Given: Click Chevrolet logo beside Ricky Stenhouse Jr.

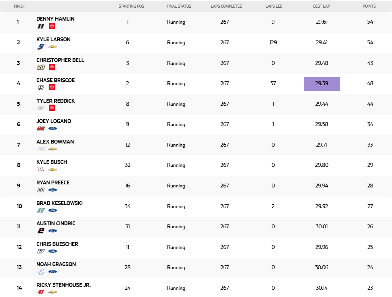Looking at the screenshot, I should 53,292.
